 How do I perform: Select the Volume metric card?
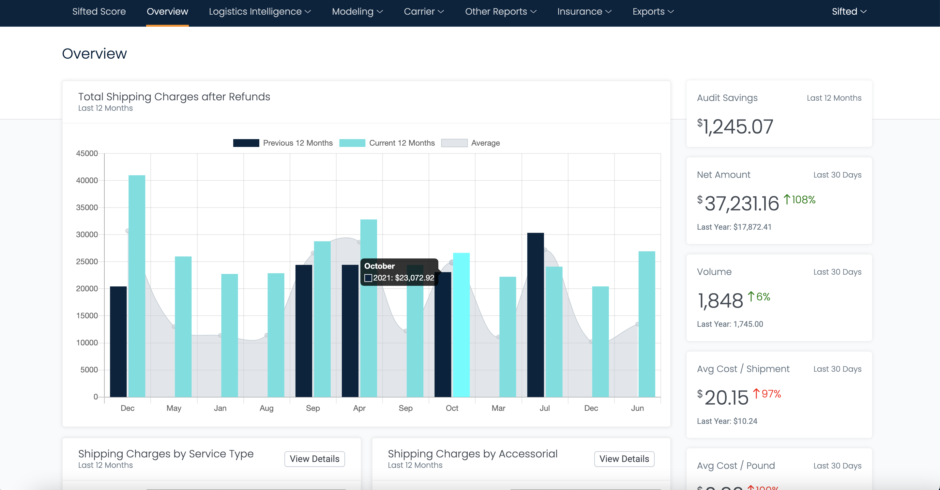point(780,297)
